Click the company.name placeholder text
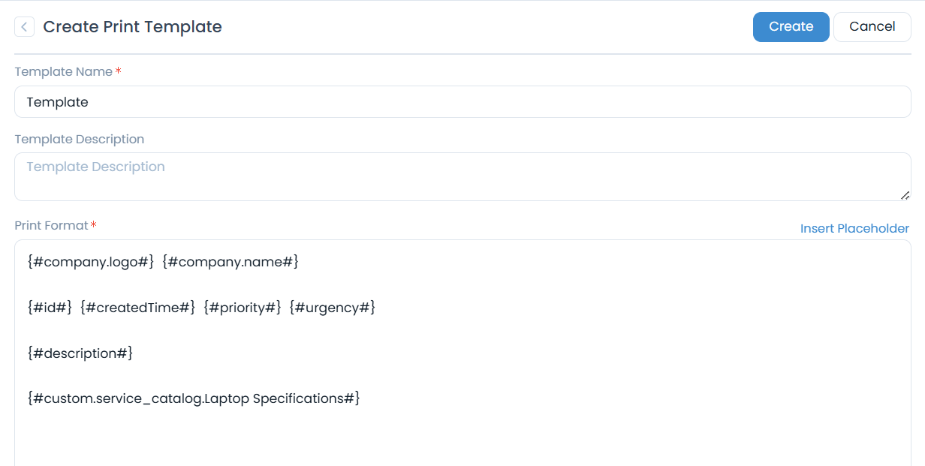The height and width of the screenshot is (466, 925). [230, 262]
